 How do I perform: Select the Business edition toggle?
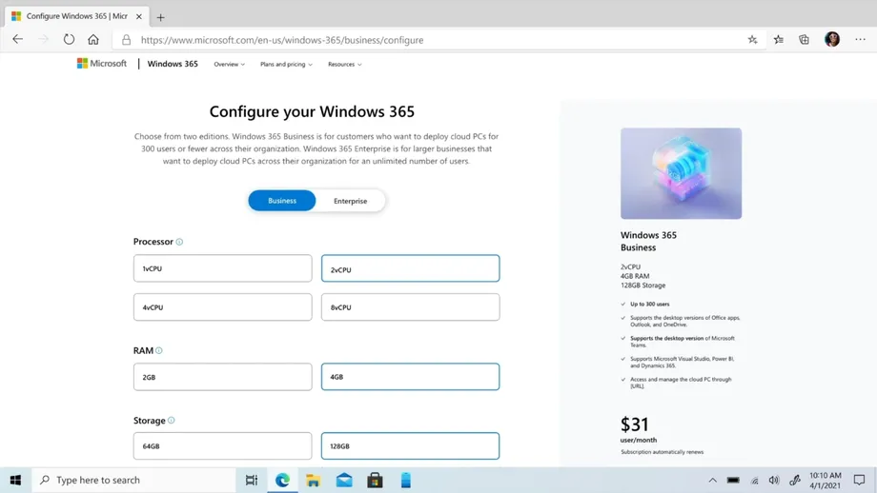pos(282,201)
